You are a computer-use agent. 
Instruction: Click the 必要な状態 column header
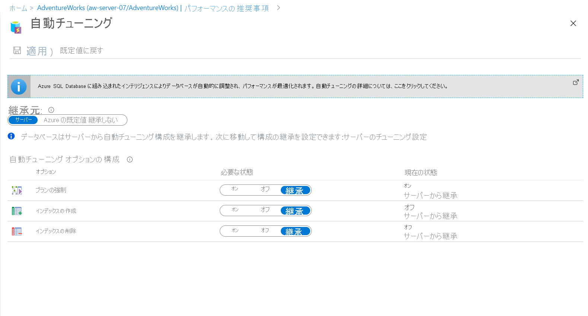point(237,172)
